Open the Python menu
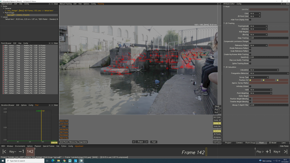The width and height of the screenshot is (290, 163). pyautogui.click(x=64, y=146)
